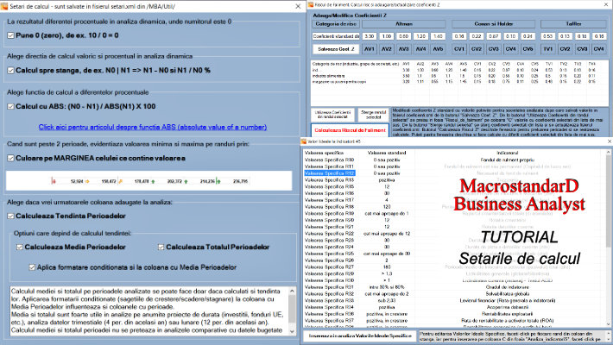Click Utilizeaza Coeficienti din randul selectat

[332, 115]
